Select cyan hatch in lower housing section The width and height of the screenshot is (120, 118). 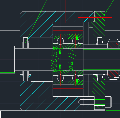(x=36, y=96)
